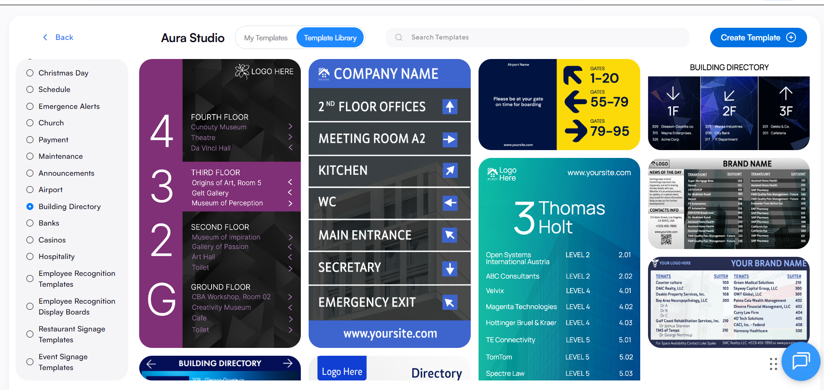Click left arrow icon beside WC
Image resolution: width=824 pixels, height=390 pixels.
[450, 202]
